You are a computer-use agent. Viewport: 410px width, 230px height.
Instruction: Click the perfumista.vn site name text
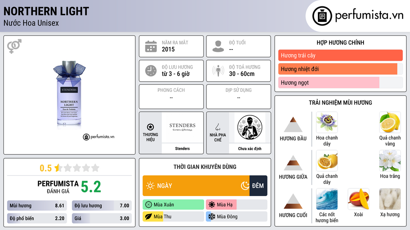pyautogui.click(x=369, y=16)
